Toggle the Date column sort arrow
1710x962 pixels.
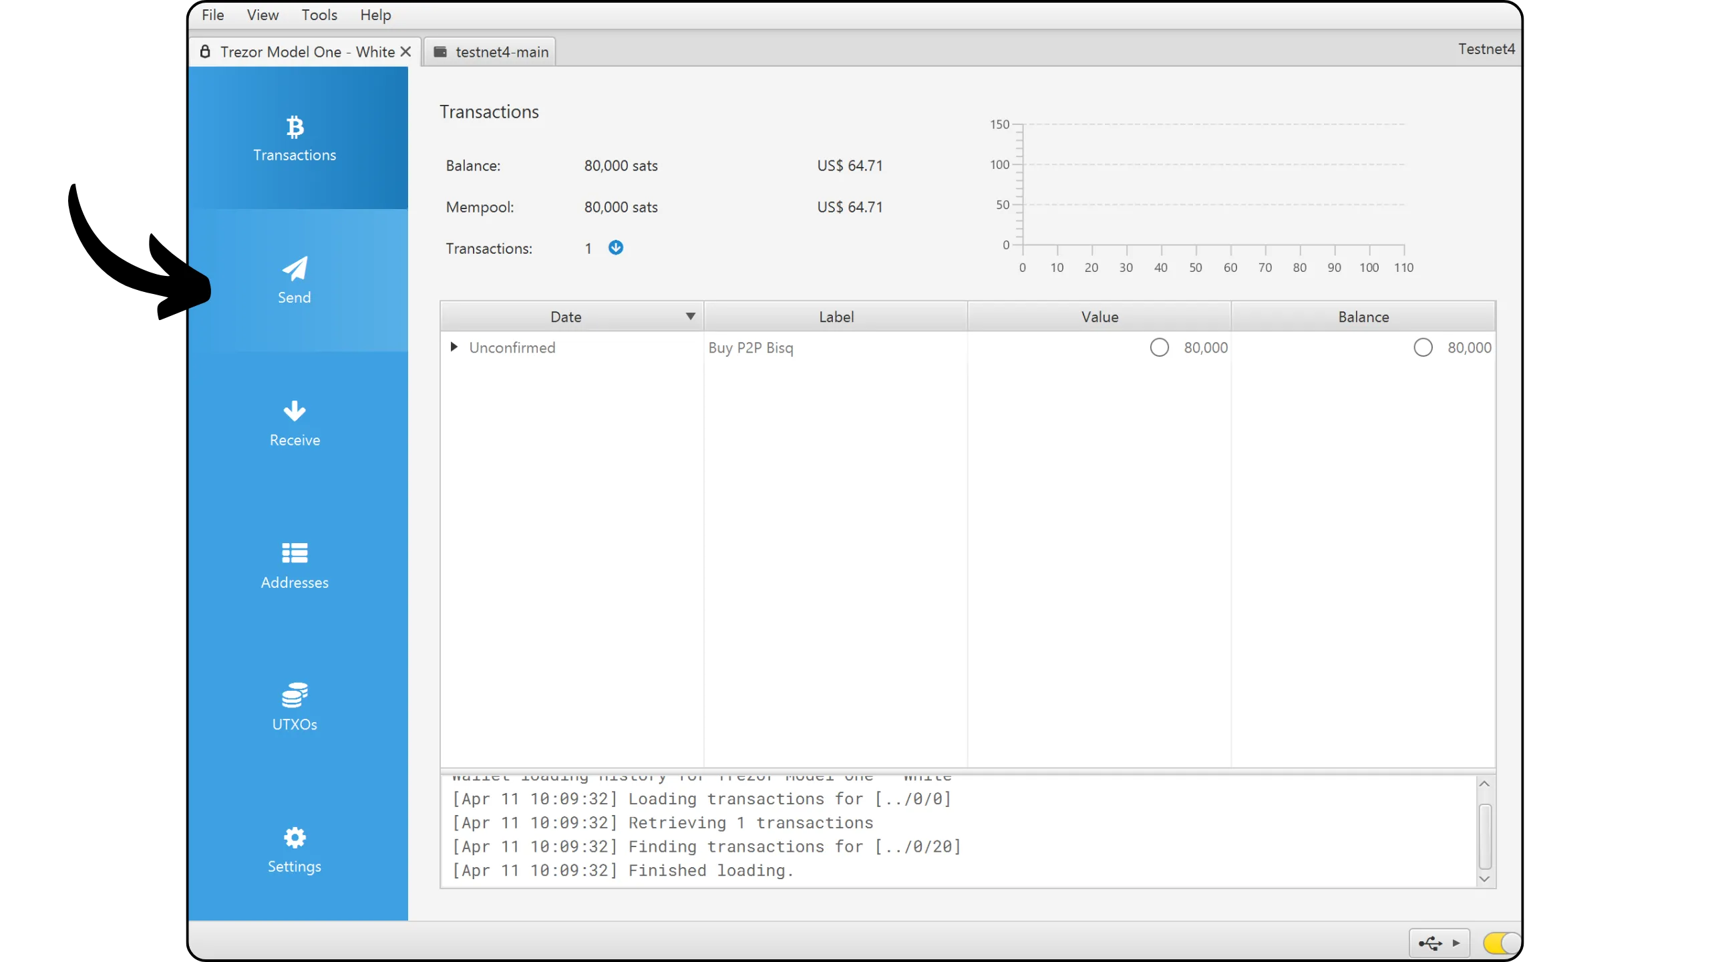(690, 317)
